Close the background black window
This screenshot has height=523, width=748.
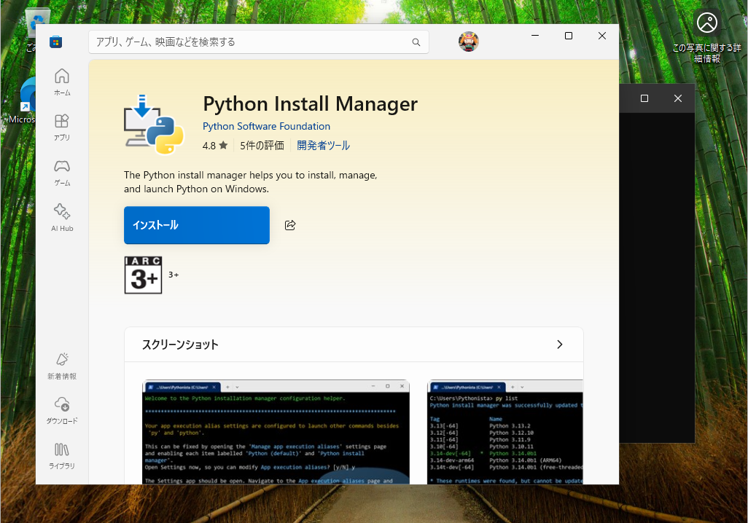(x=678, y=98)
